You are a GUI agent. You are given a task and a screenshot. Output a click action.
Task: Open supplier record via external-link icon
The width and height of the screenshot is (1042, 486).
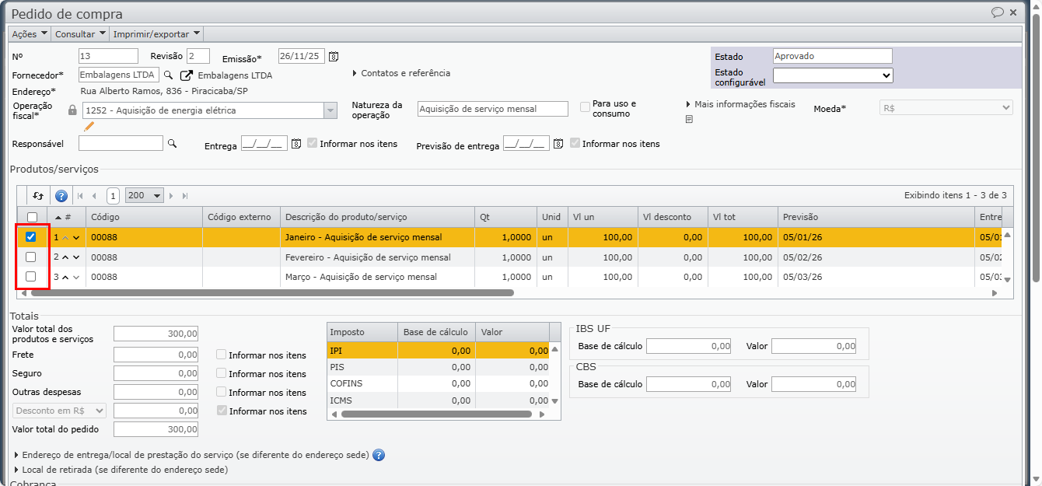pos(187,75)
